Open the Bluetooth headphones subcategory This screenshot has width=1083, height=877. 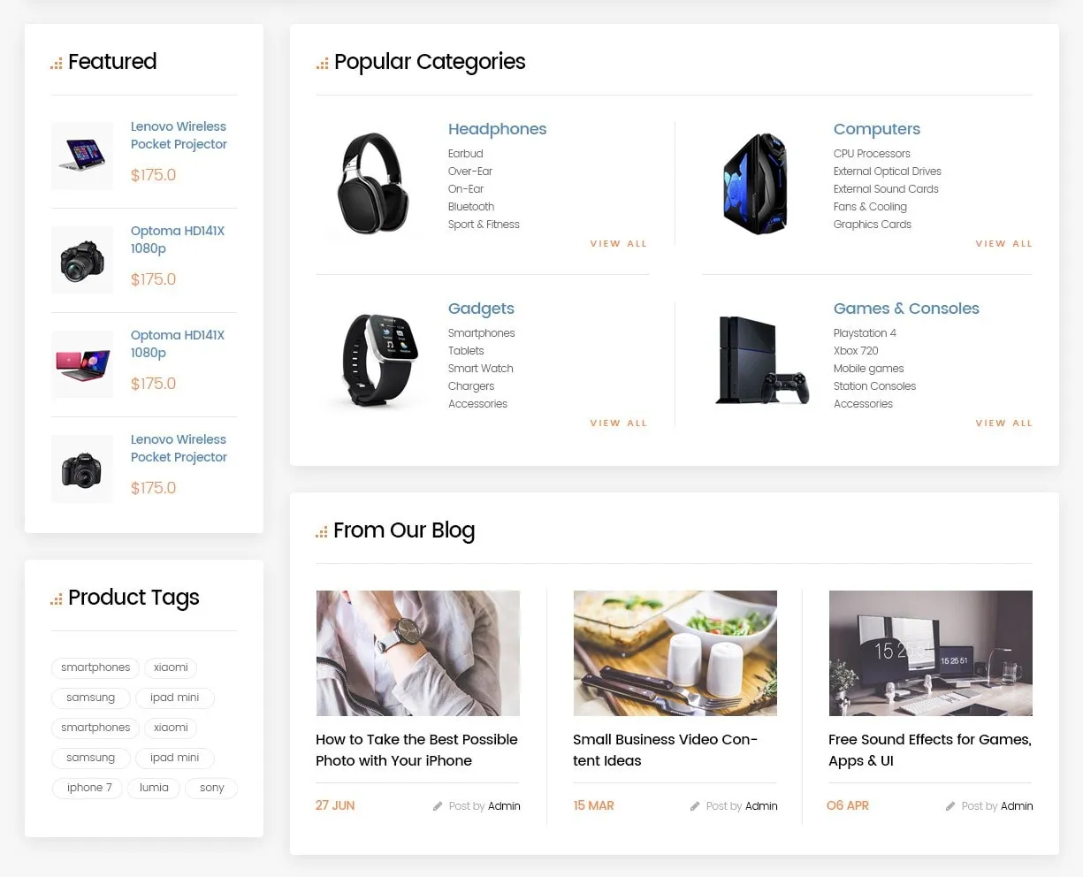(x=471, y=207)
